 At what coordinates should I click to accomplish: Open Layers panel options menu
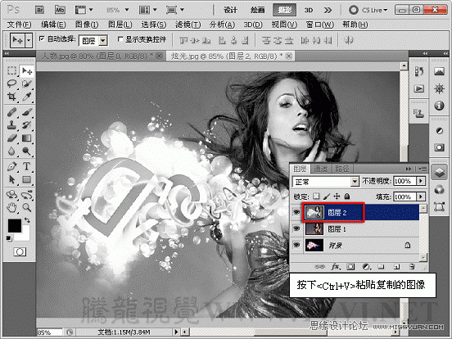coord(422,169)
